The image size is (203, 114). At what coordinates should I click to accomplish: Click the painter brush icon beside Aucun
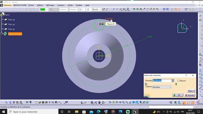click(104, 9)
